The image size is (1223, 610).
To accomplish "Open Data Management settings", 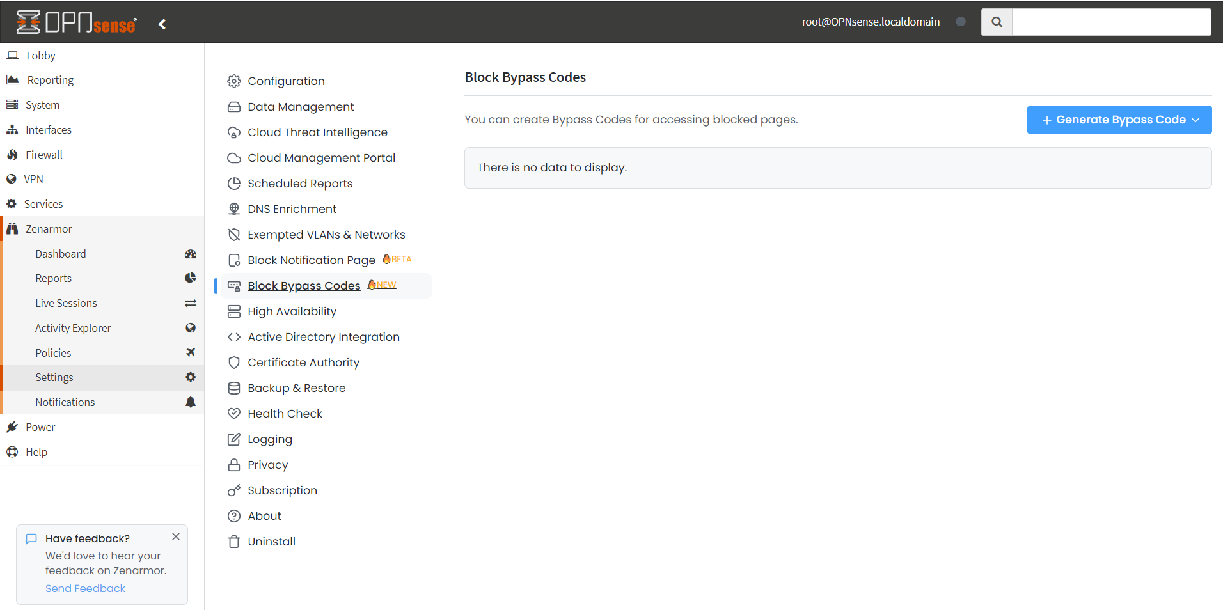I will point(301,107).
